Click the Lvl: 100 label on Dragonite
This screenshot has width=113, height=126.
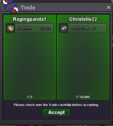click(45, 28)
